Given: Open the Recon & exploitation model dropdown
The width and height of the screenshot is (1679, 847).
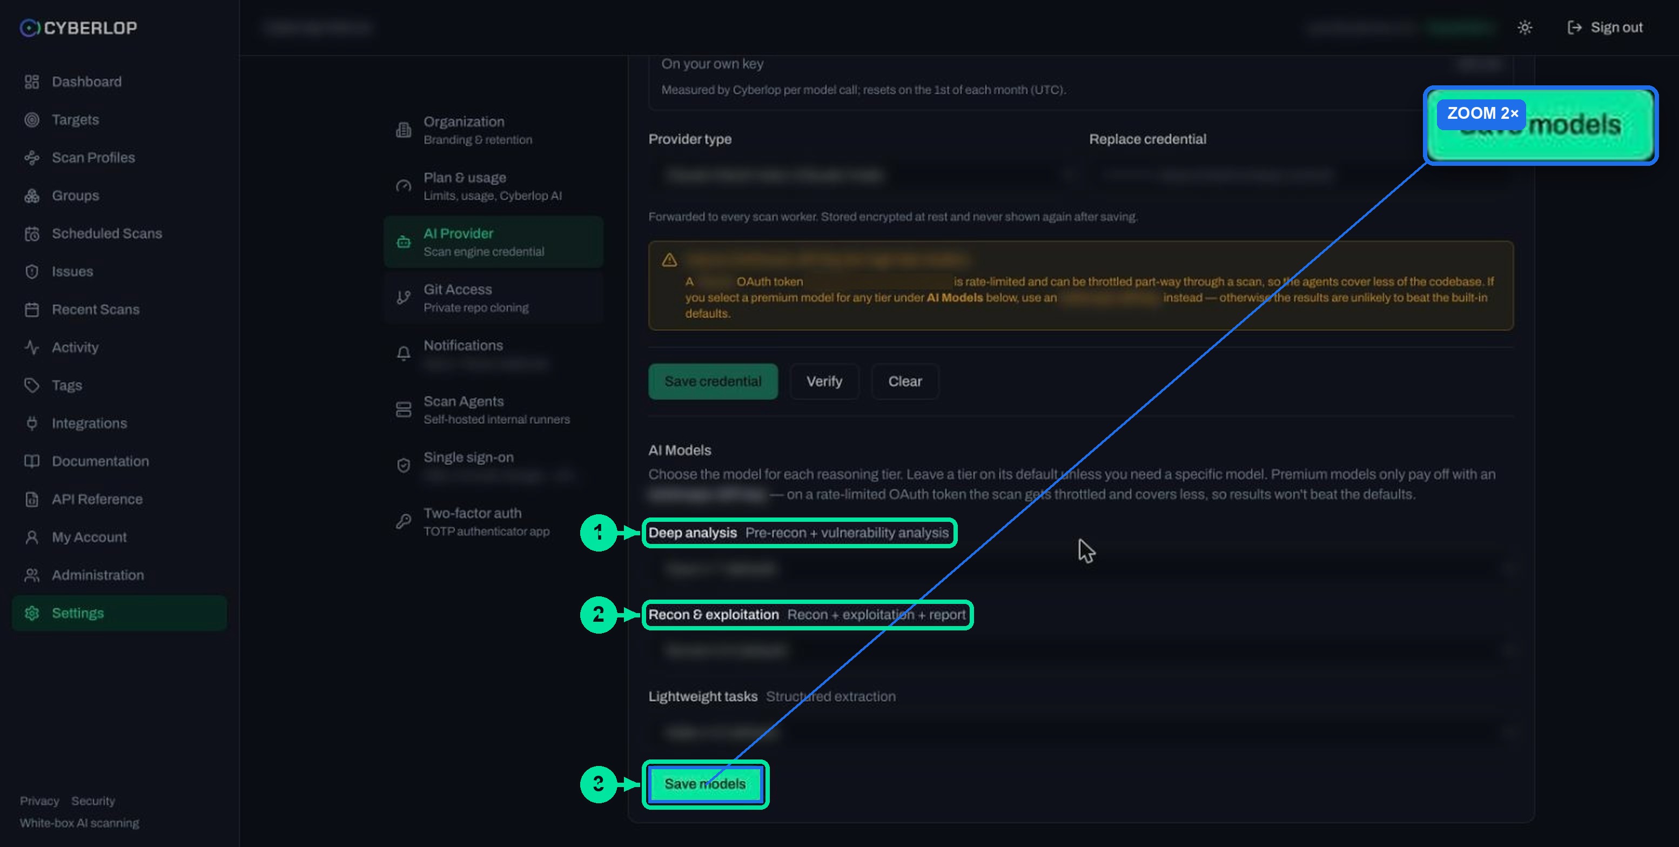Looking at the screenshot, I should (1080, 650).
